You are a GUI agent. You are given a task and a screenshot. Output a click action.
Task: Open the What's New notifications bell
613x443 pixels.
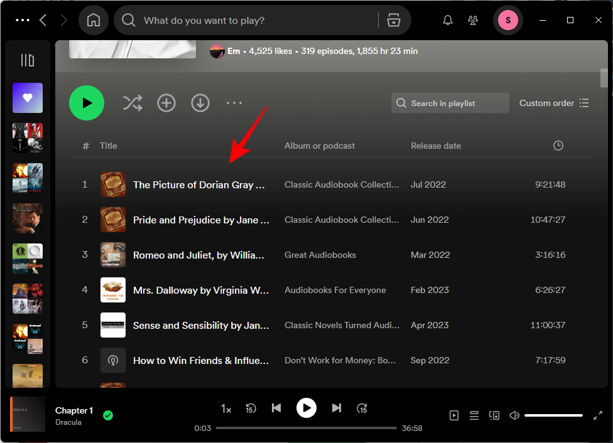click(448, 21)
